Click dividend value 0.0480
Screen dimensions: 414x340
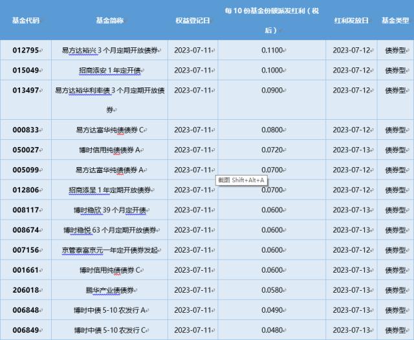(272, 330)
